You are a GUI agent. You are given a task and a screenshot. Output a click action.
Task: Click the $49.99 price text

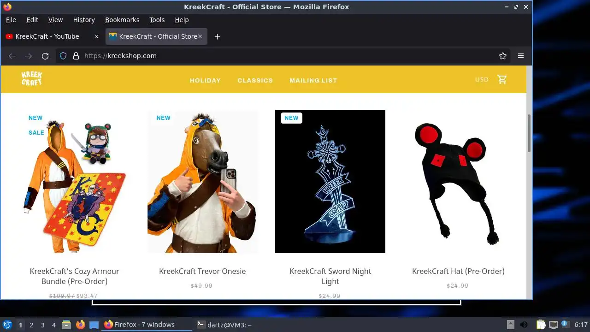click(201, 286)
